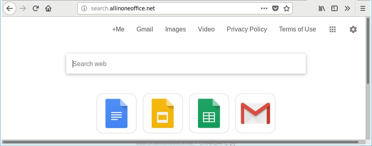The image size is (372, 146).
Task: Open the browser home page icon
Action: tap(48, 8)
